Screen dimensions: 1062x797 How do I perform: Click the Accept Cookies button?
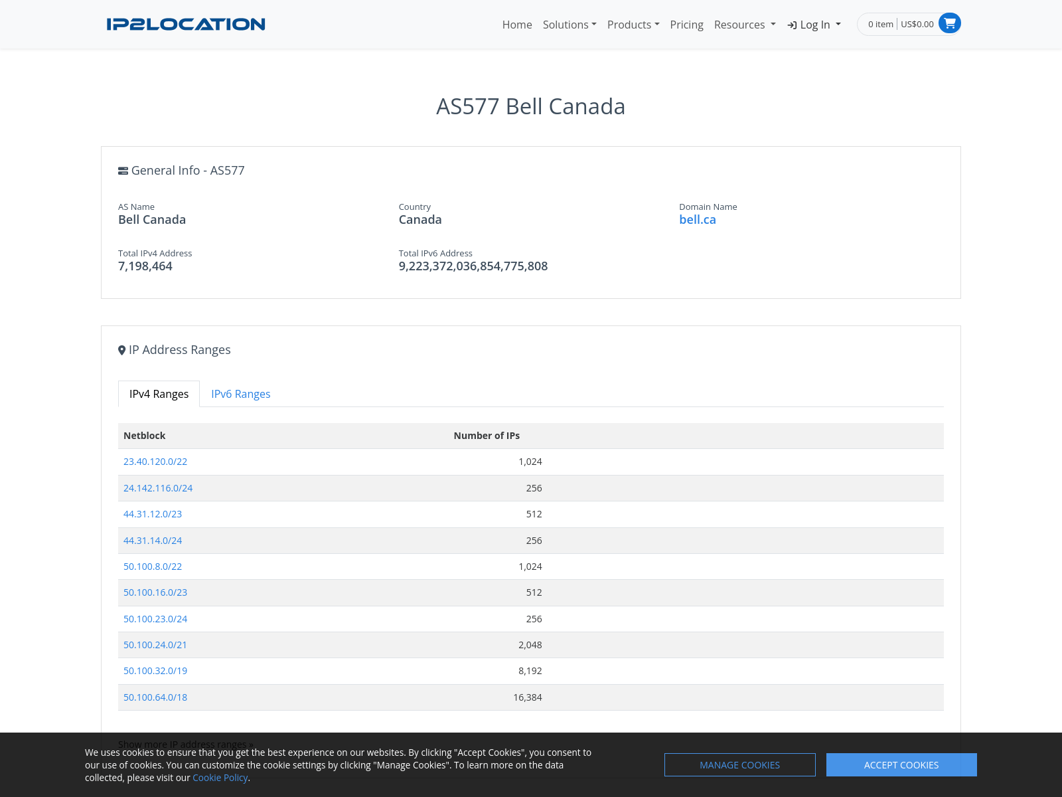(x=901, y=764)
